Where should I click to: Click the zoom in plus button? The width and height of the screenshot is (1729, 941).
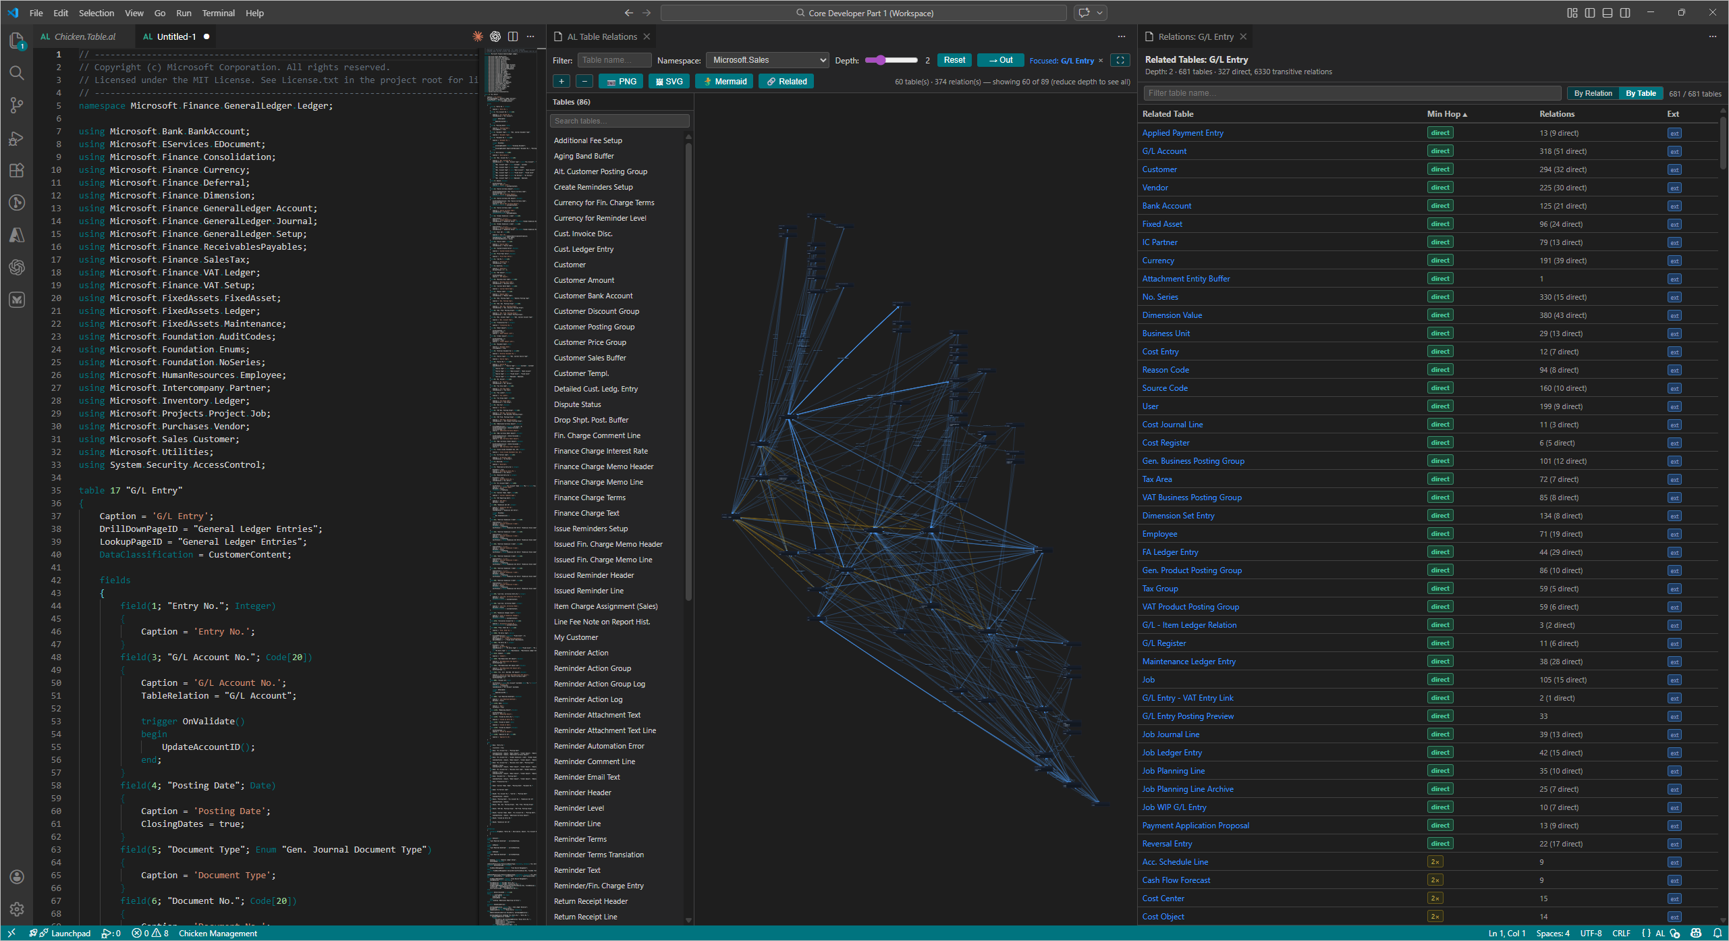click(x=561, y=82)
